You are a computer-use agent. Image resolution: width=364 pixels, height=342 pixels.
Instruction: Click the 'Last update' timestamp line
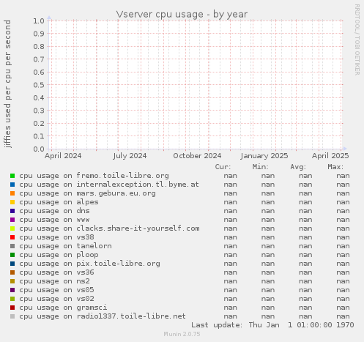point(272,325)
